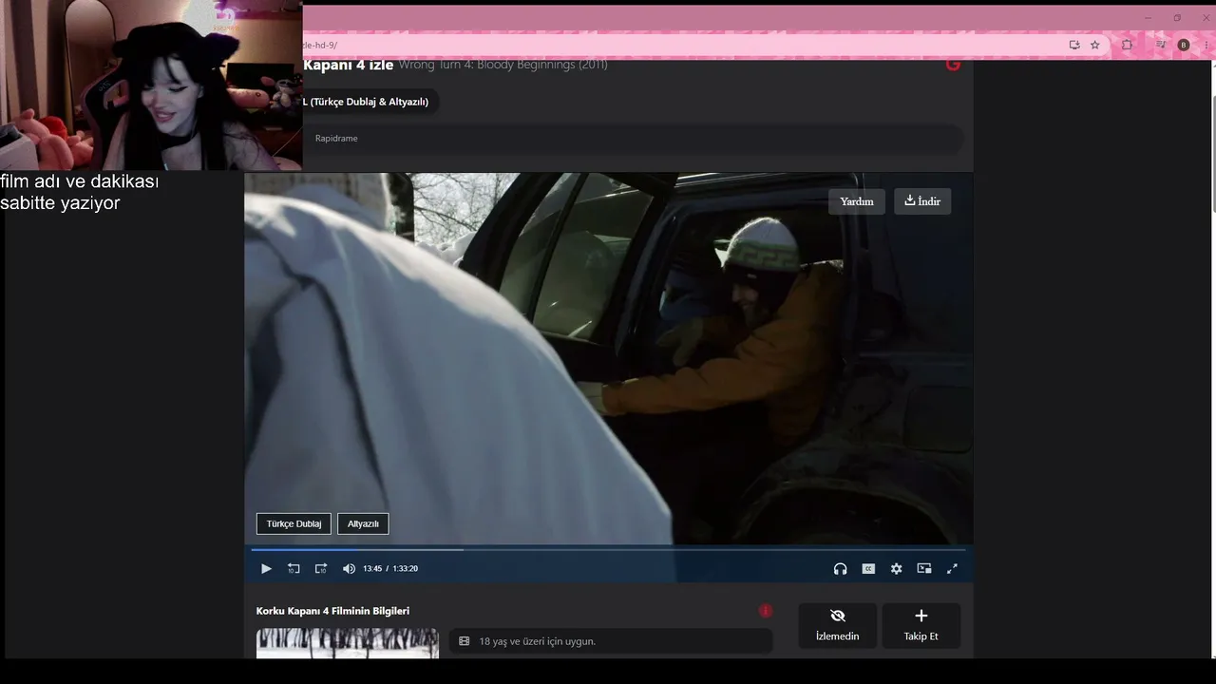Install the site app from address bar
Screen dimensions: 1216x684
(1074, 45)
